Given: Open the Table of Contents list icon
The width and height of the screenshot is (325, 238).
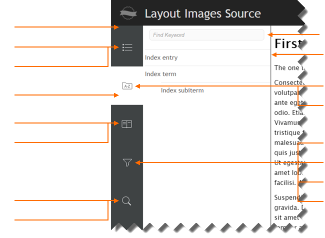Looking at the screenshot, I should coord(127,47).
